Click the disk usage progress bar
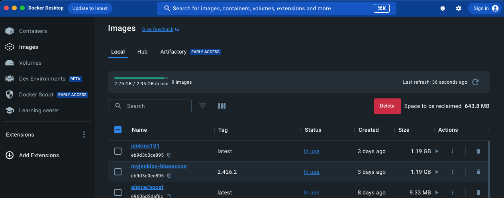The height and width of the screenshot is (198, 504). (141, 78)
